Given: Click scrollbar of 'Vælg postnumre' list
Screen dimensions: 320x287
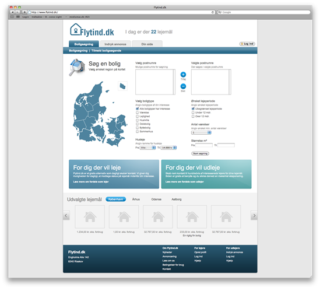Looking at the screenshot, I should tap(174, 82).
